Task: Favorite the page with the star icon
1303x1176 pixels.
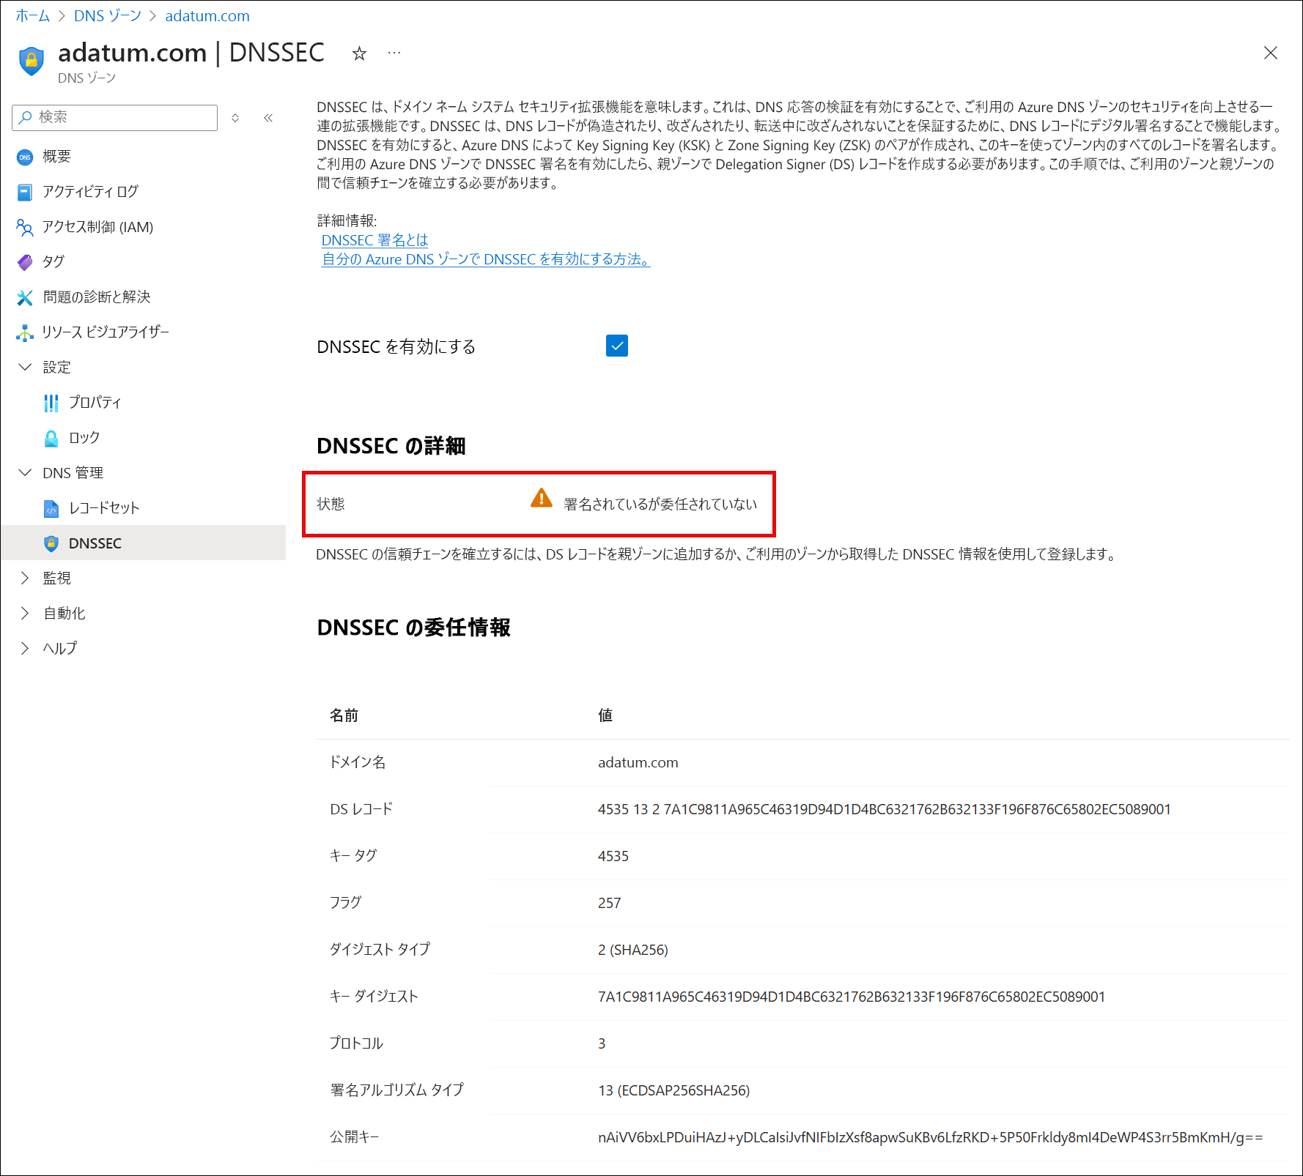Action: (359, 53)
